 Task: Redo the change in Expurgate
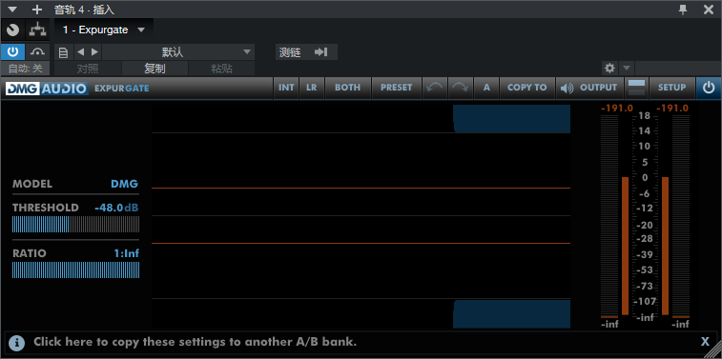461,88
